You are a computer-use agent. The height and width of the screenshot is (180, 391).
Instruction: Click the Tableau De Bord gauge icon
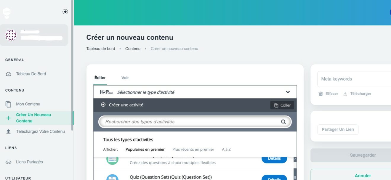tap(9, 74)
